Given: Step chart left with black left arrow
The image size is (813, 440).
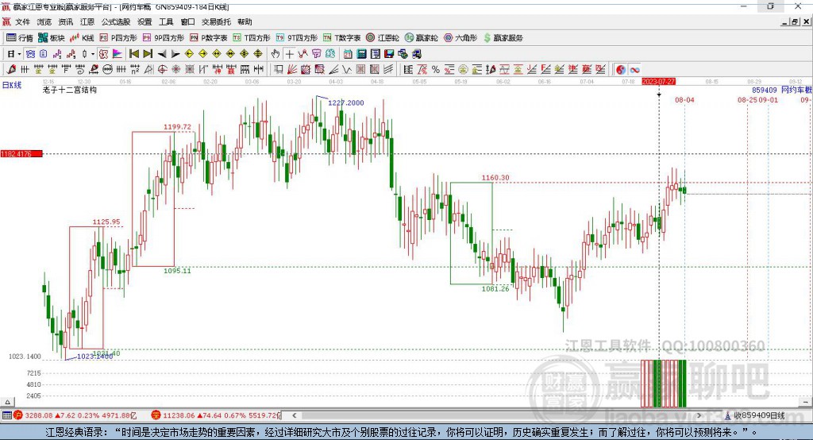Looking at the screenshot, I should pyautogui.click(x=162, y=54).
